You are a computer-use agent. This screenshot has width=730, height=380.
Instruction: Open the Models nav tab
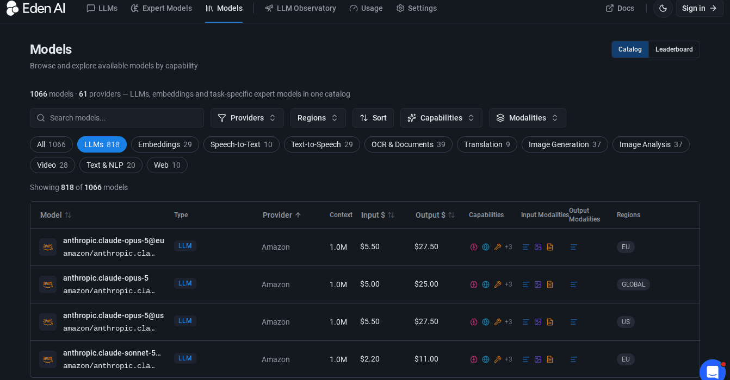pos(224,8)
